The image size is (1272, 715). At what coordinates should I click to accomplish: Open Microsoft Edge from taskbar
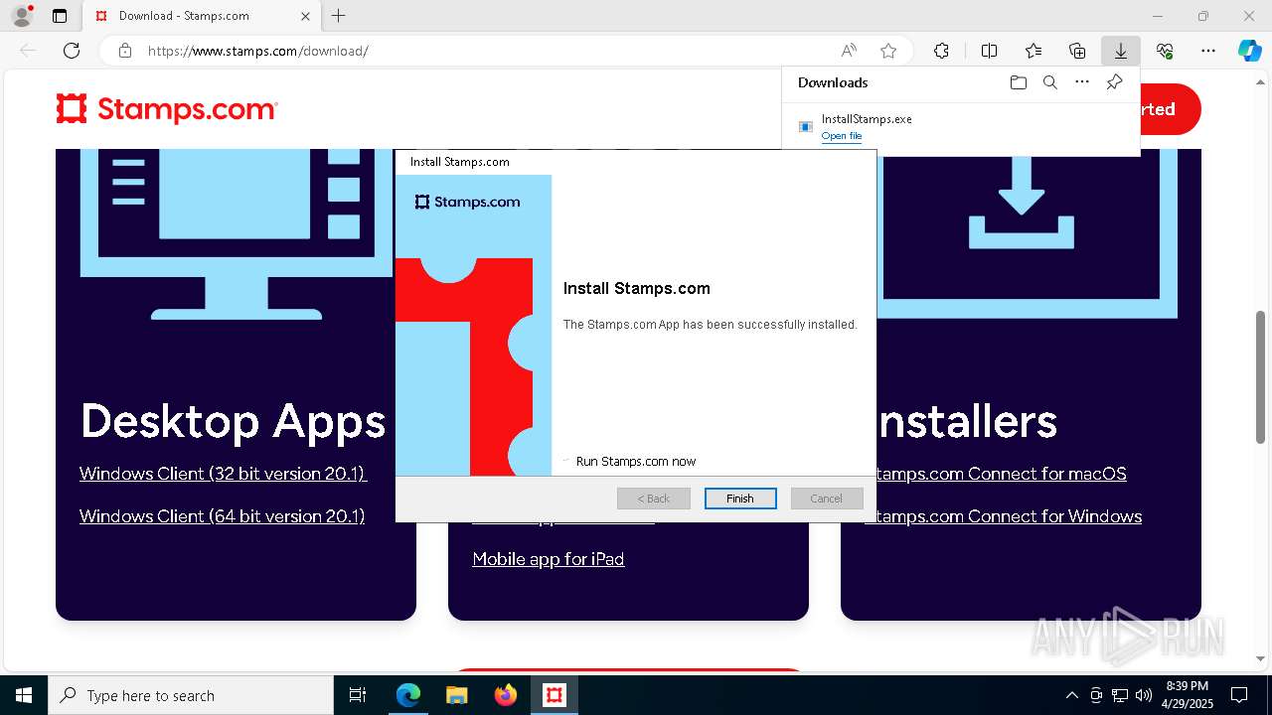pos(408,695)
